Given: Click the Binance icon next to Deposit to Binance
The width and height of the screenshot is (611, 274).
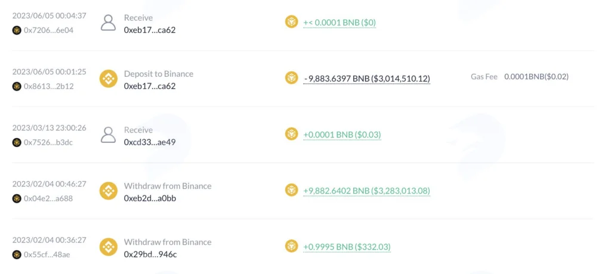Looking at the screenshot, I should pos(109,79).
